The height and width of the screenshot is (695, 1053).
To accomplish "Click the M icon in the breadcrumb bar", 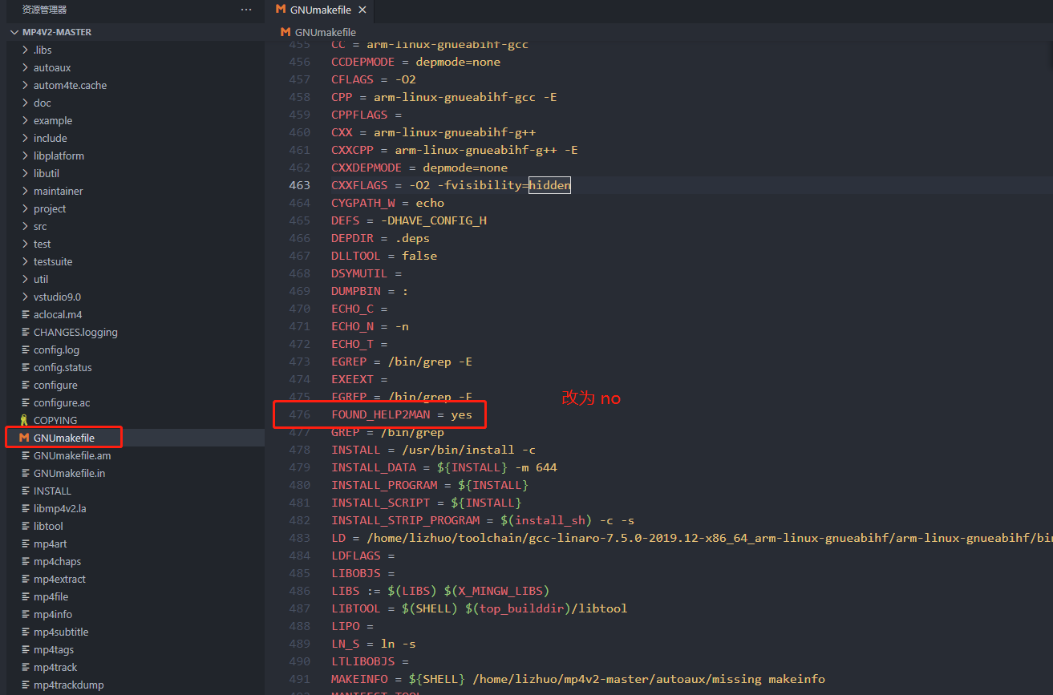I will (286, 32).
